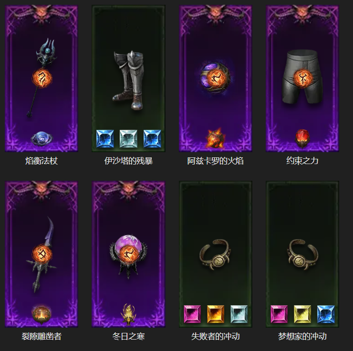Select the 冬日之寒 crystal ball icon
This screenshot has width=353, height=351.
(x=128, y=255)
